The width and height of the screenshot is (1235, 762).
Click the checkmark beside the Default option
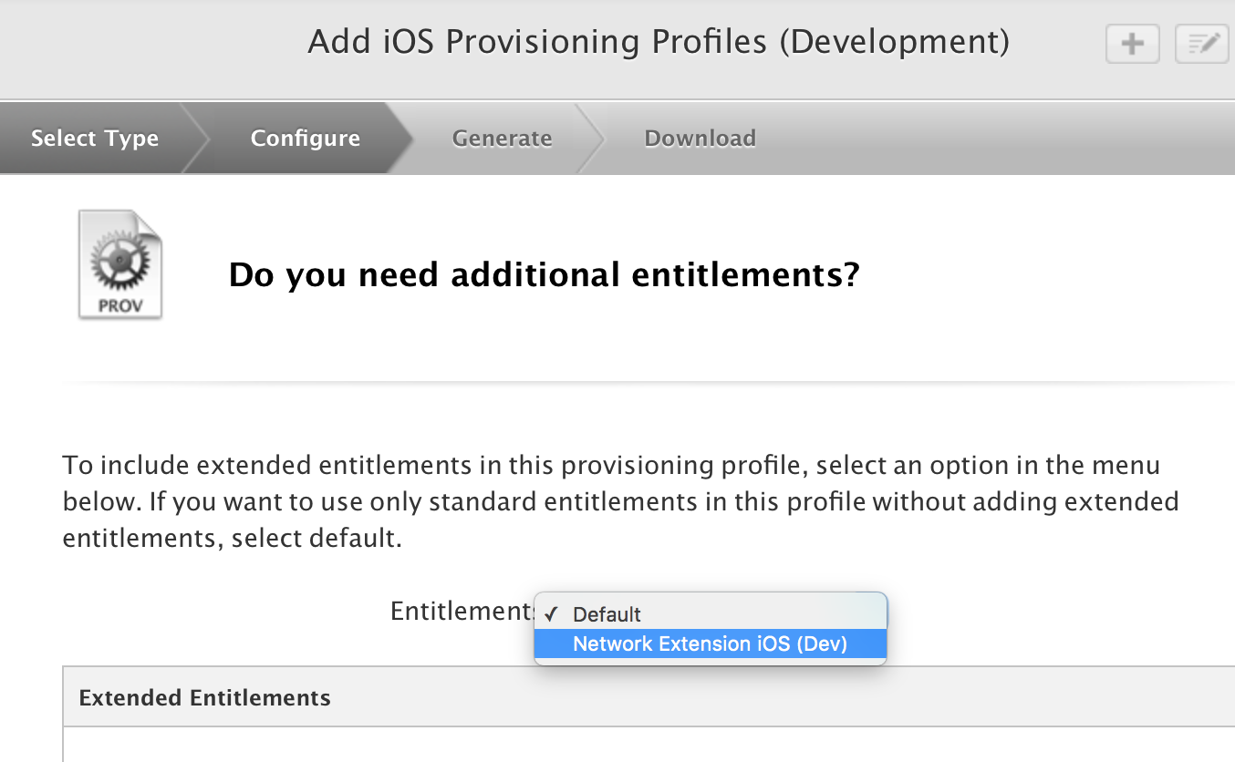[551, 614]
